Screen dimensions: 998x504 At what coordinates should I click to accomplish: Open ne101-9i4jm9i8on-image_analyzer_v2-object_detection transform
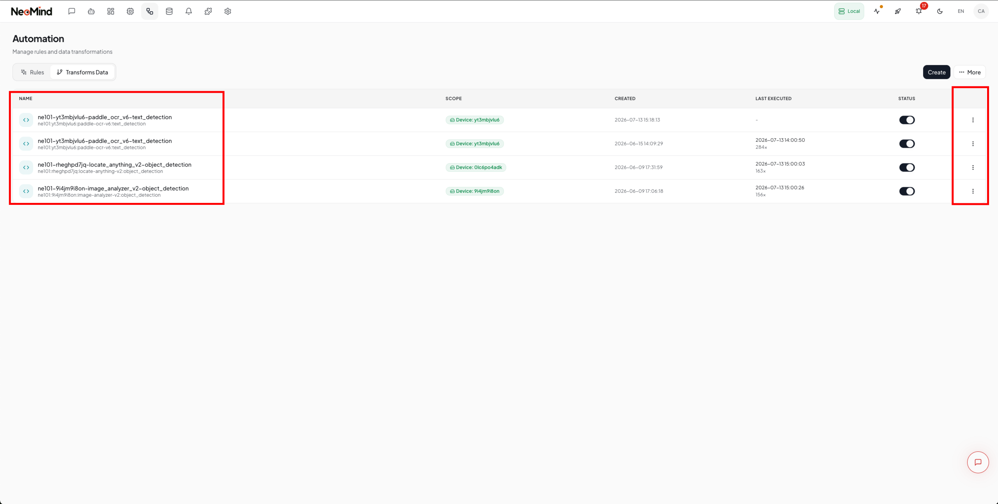[113, 189]
